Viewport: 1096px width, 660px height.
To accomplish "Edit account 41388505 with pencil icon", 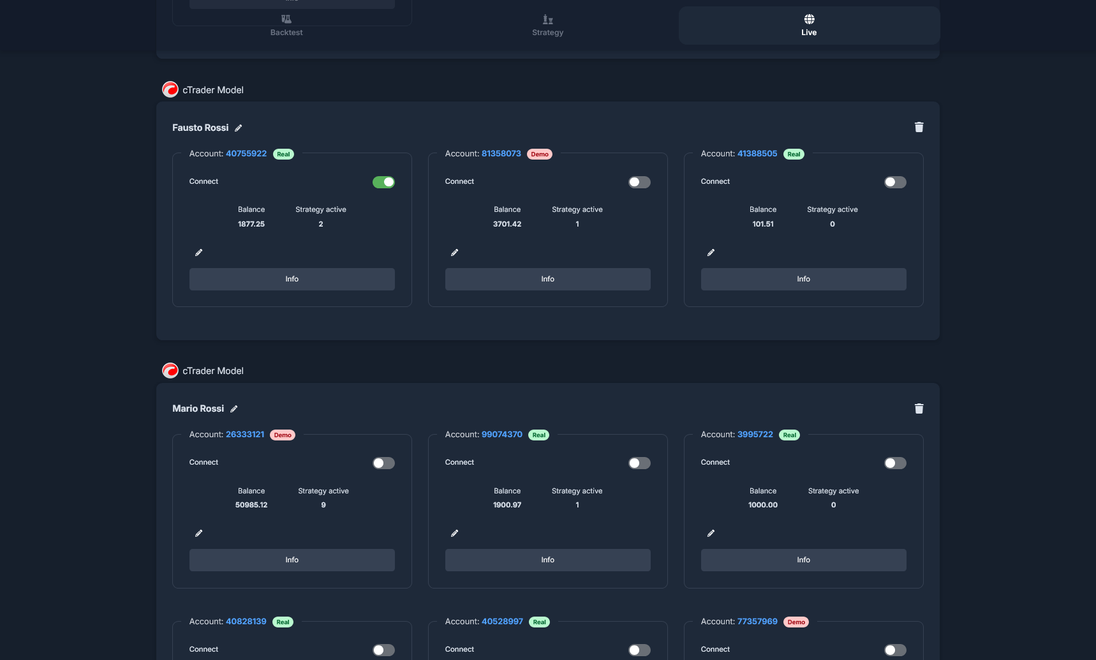I will point(711,253).
